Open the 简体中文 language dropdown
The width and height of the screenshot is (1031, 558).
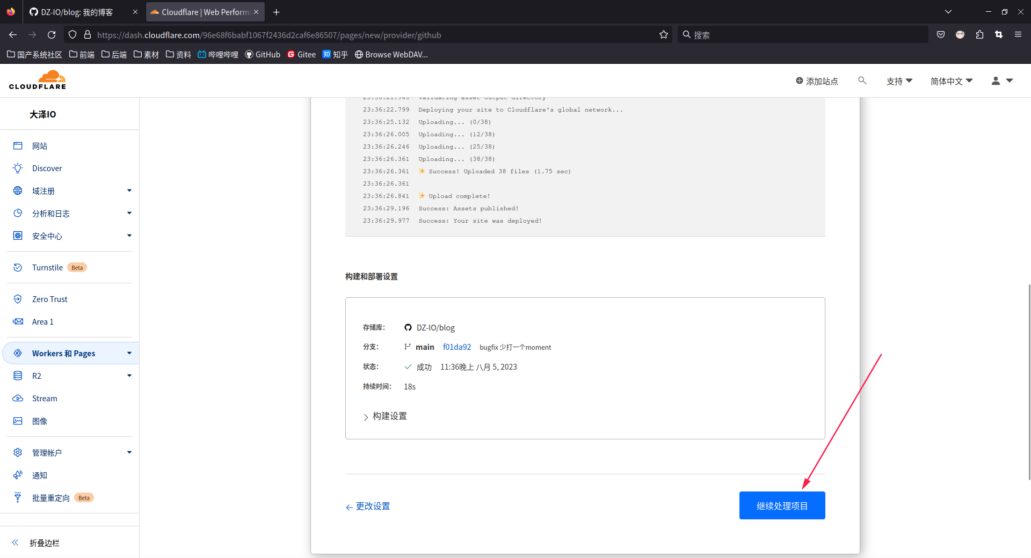coord(952,81)
